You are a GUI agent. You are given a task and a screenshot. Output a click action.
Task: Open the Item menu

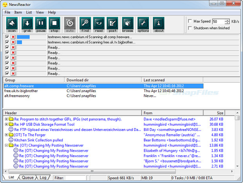click(x=18, y=13)
